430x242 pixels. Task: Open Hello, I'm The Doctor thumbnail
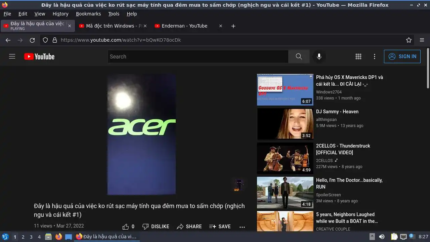click(285, 193)
